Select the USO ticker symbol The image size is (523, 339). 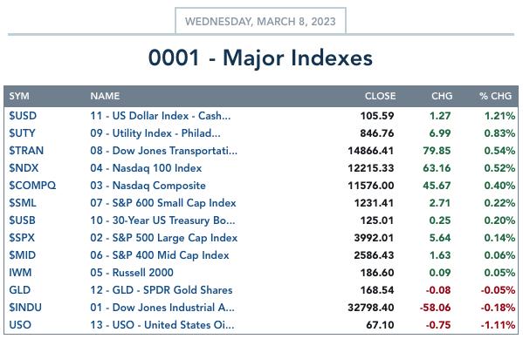20,325
